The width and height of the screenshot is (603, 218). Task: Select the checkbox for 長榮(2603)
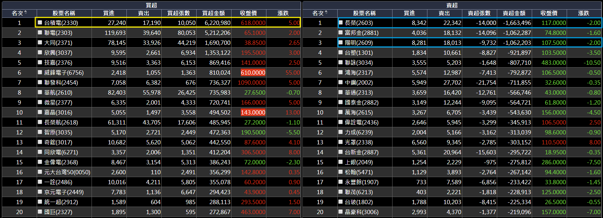coord(341,22)
